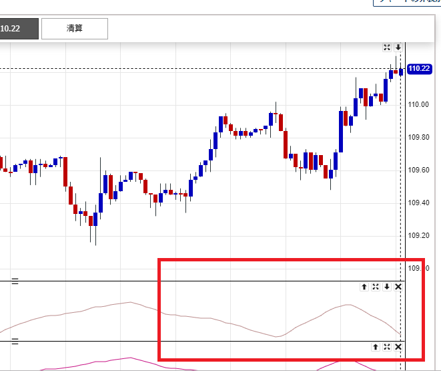This screenshot has width=441, height=371.
Task: Move the first indicator pane down
Action: tap(387, 287)
